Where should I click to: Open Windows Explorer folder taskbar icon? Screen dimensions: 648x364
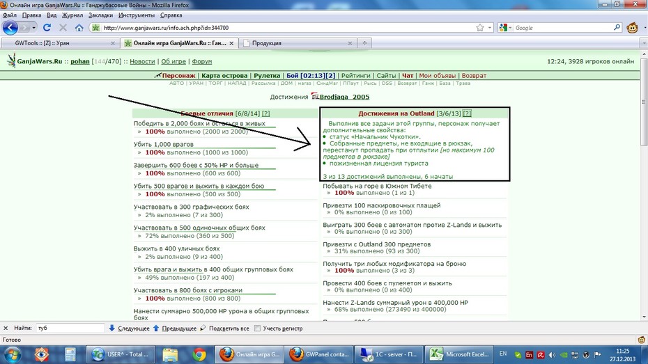(x=170, y=354)
